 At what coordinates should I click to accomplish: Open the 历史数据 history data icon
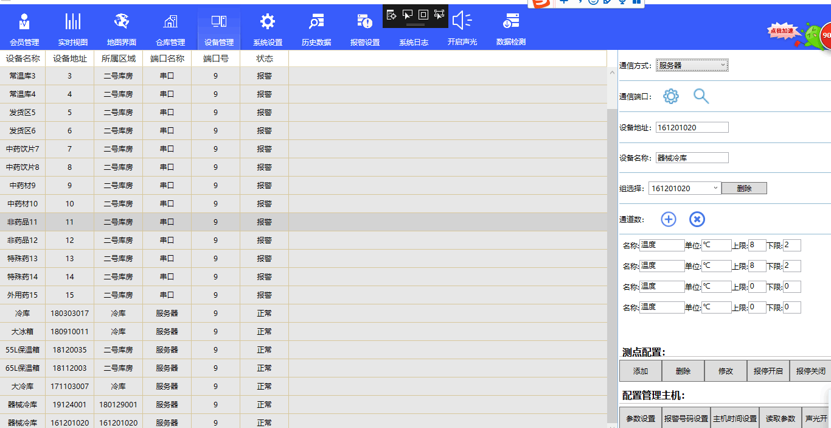[316, 22]
